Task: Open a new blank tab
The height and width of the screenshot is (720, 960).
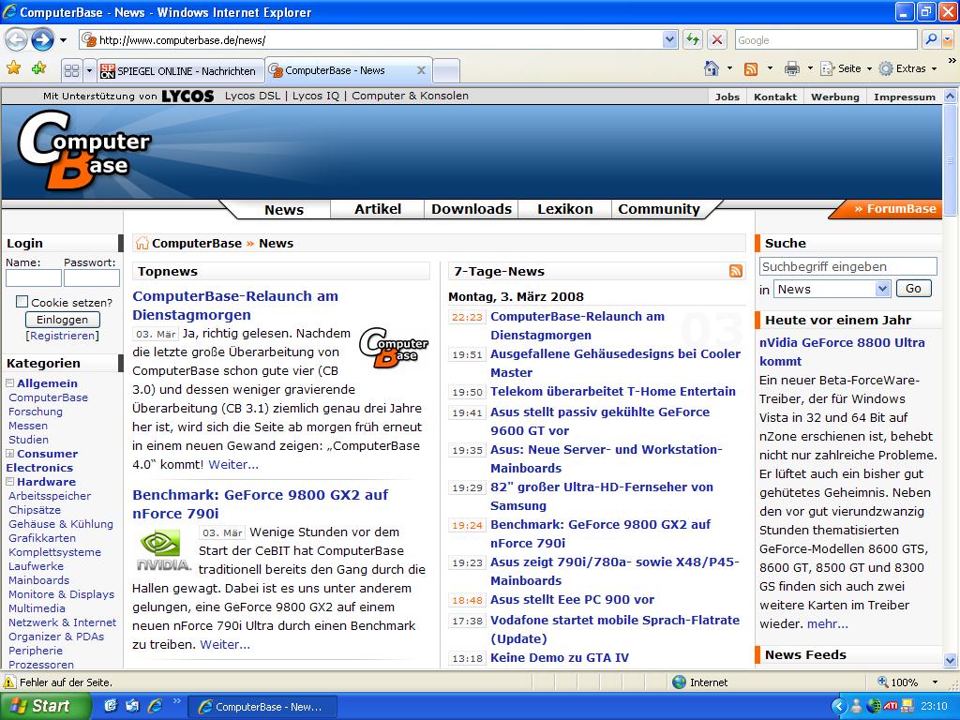Action: click(x=446, y=71)
